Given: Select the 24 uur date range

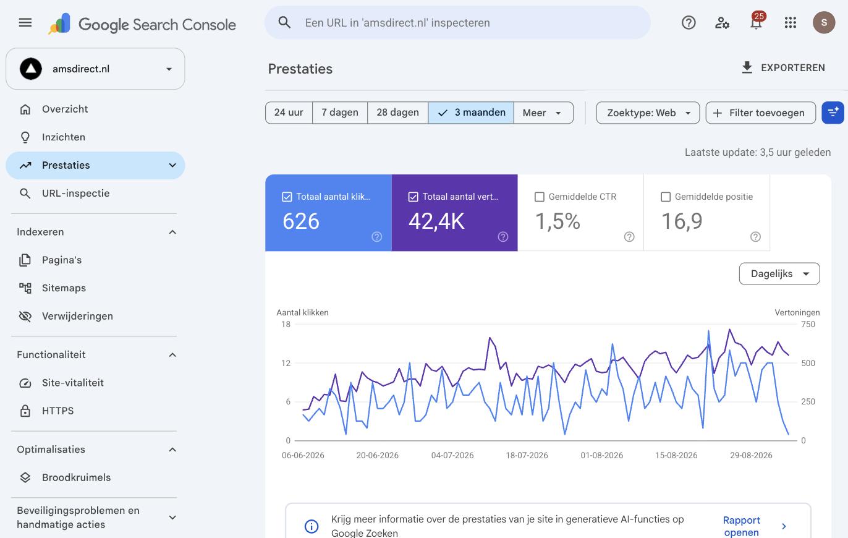Looking at the screenshot, I should click(289, 113).
